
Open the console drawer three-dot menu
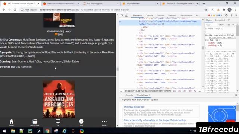click(122, 95)
